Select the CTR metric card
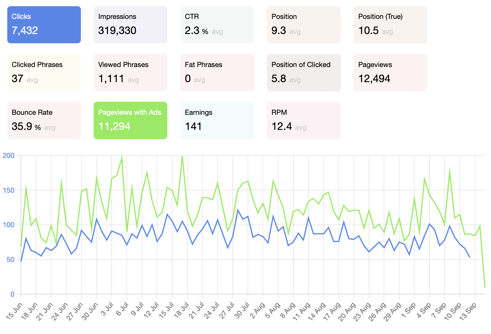 pos(217,25)
